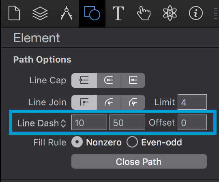Click the miter Limit field
This screenshot has height=182, width=219.
pos(192,102)
